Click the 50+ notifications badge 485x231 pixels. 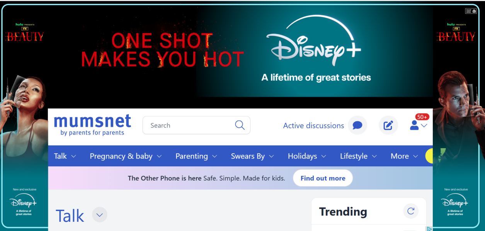(x=422, y=117)
